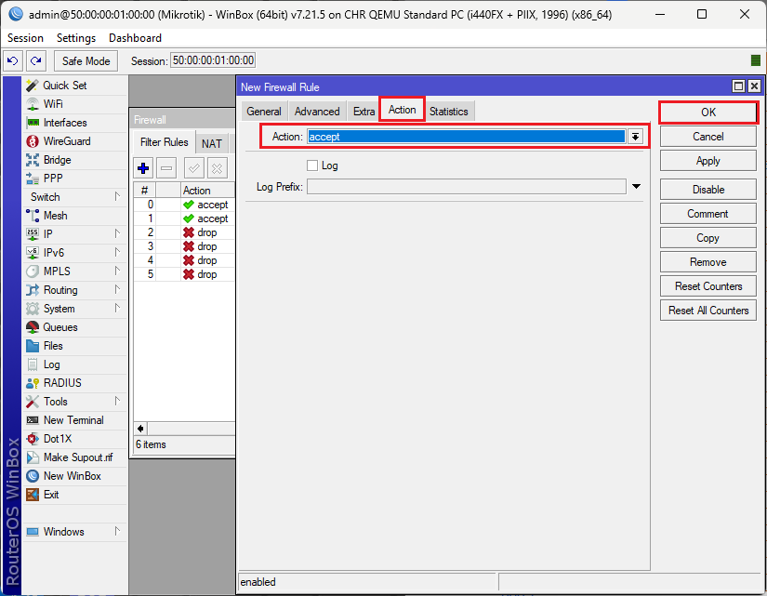
Task: Switch to the Extra tab
Action: tap(364, 112)
